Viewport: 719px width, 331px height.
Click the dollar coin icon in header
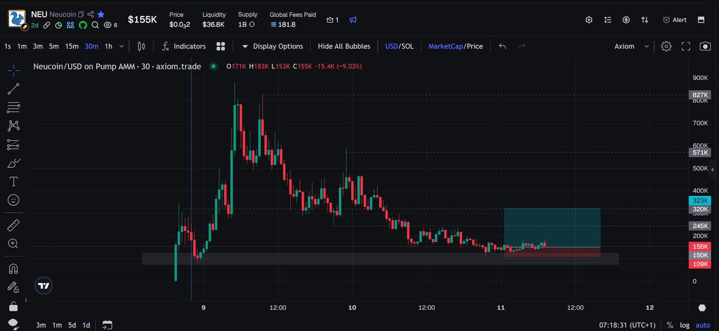coord(626,20)
